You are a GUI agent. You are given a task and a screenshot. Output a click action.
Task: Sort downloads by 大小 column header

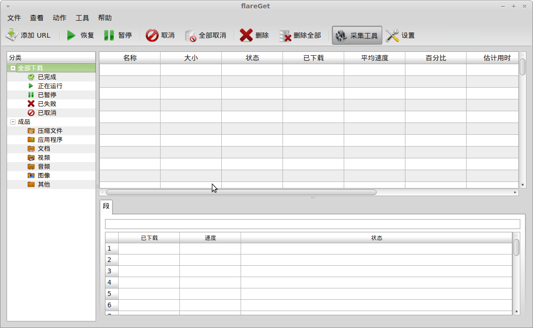(191, 58)
